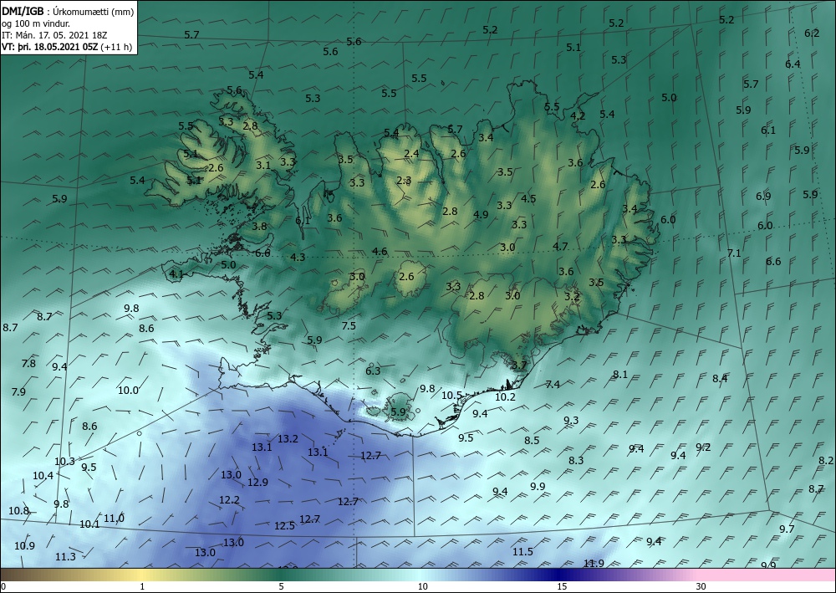836x593 pixels.
Task: Click the 3.7 value near the southeast coast
Action: point(519,366)
